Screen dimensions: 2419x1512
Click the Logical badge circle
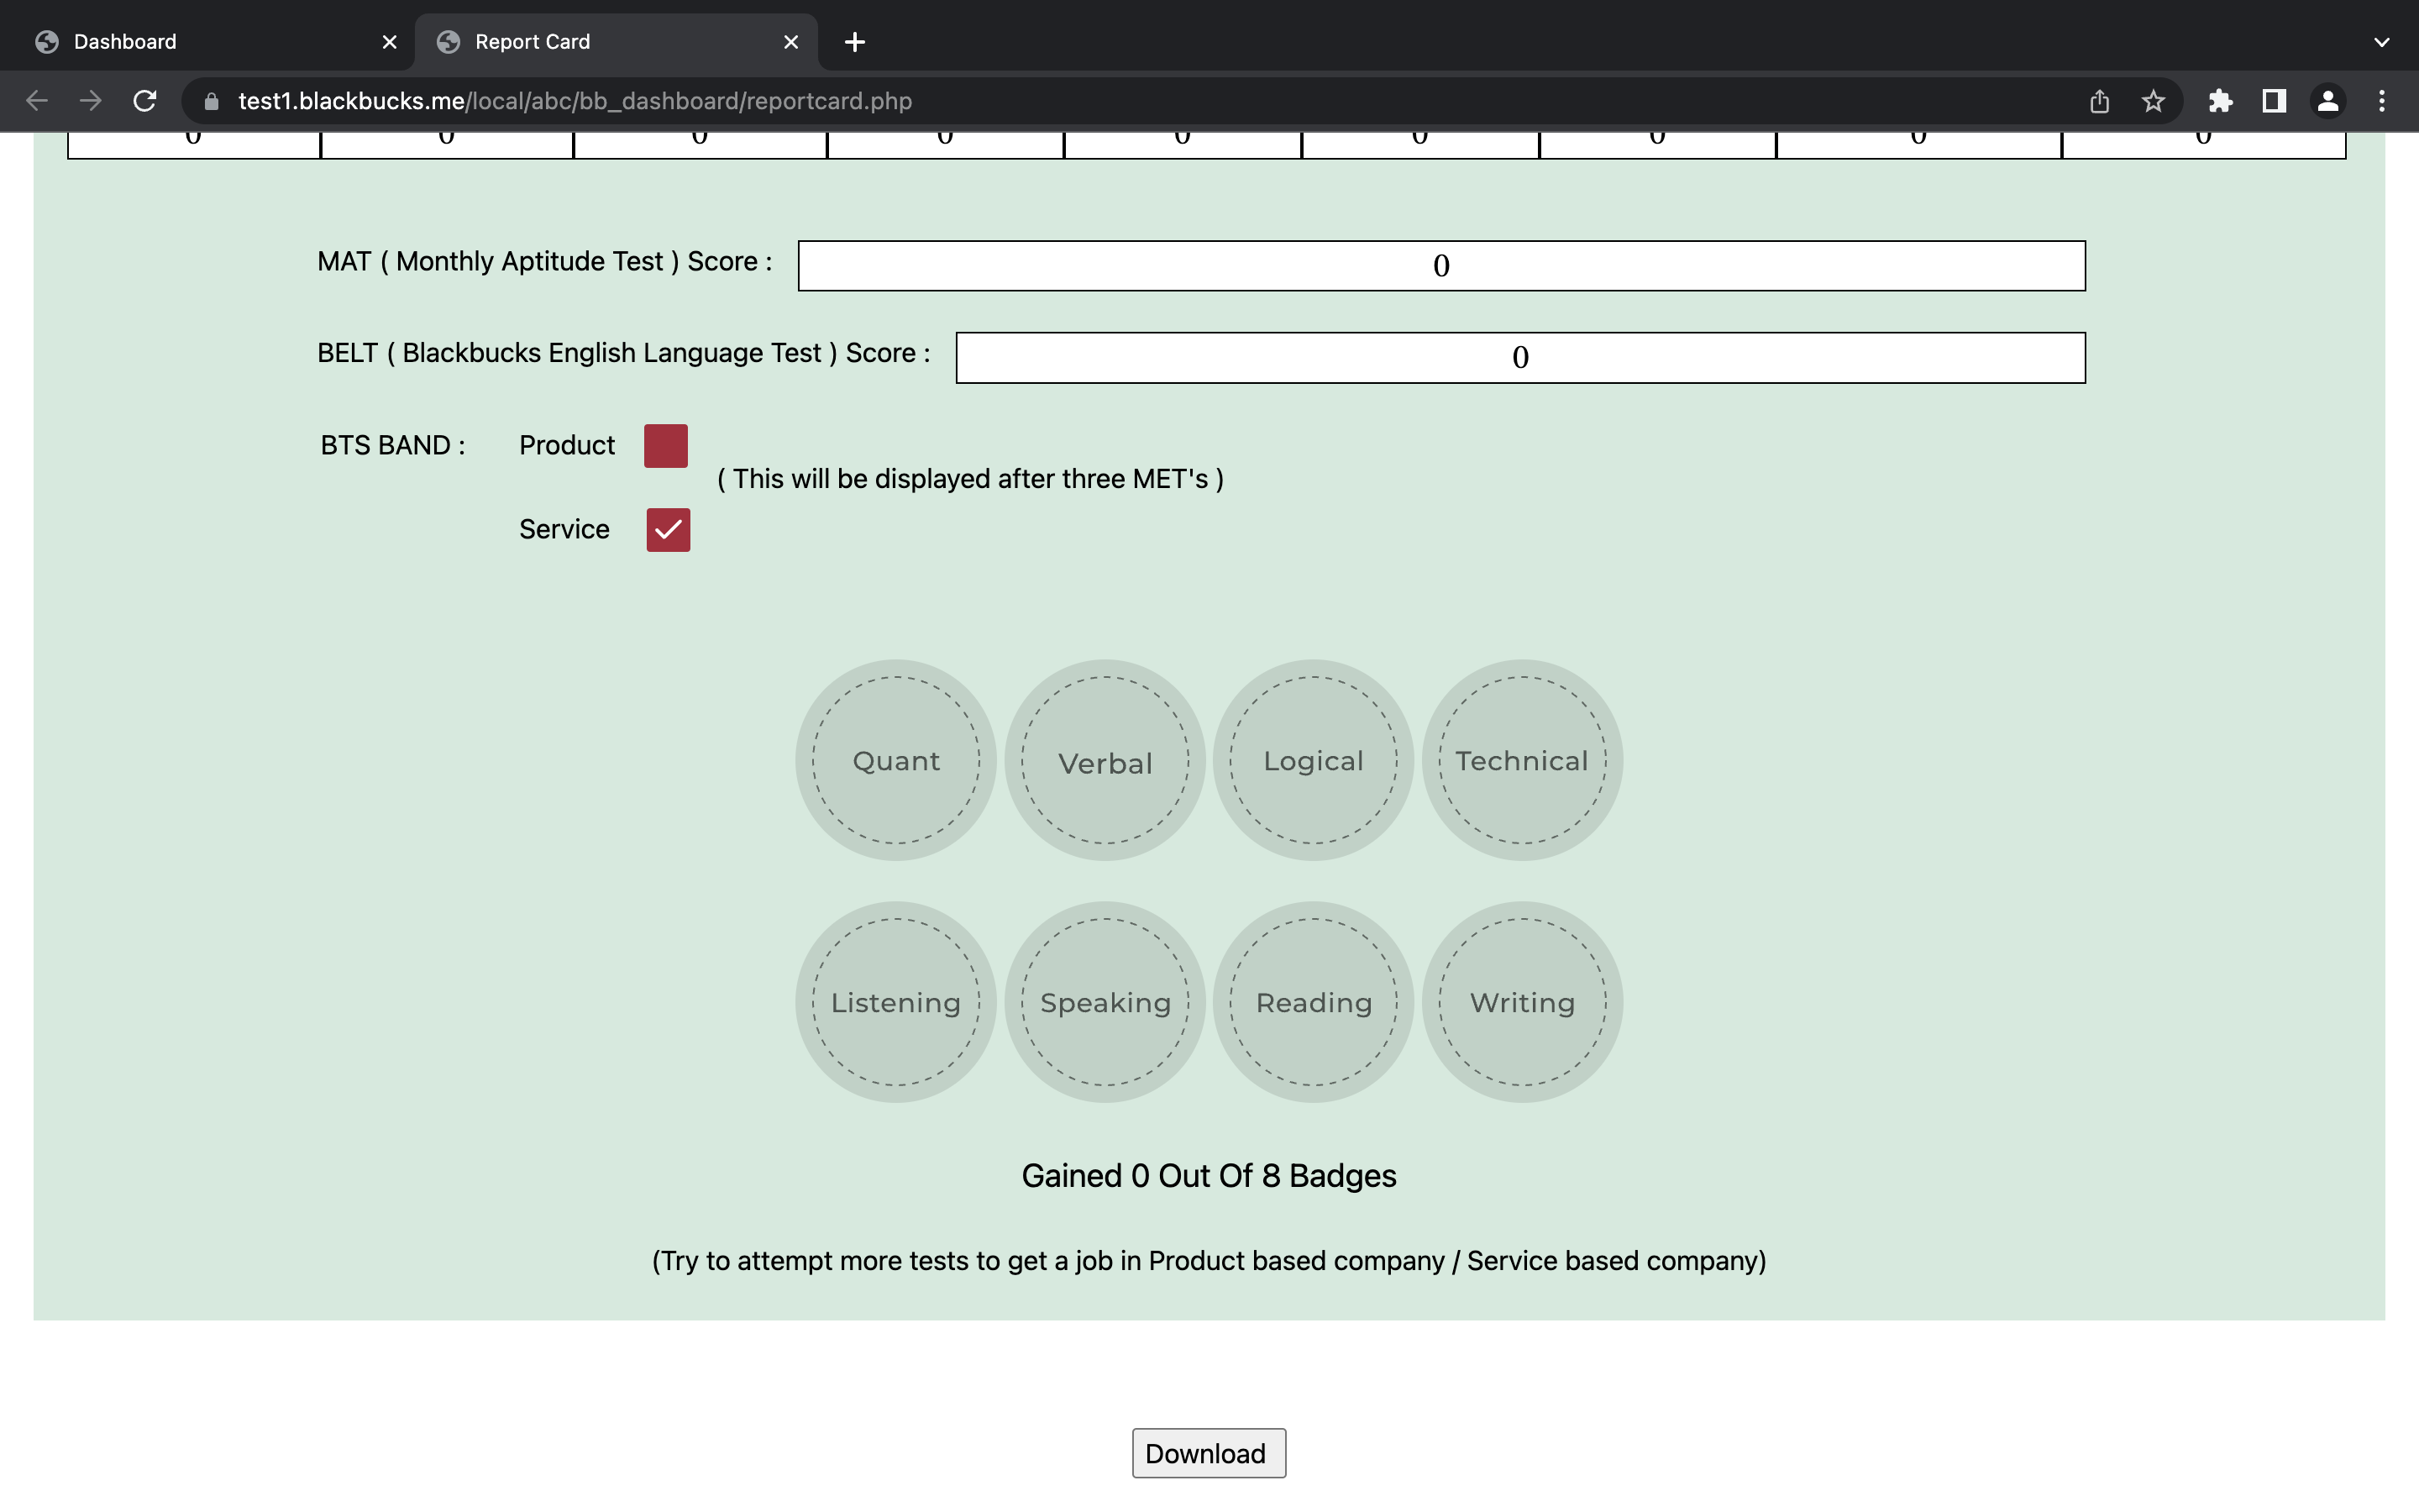point(1314,760)
